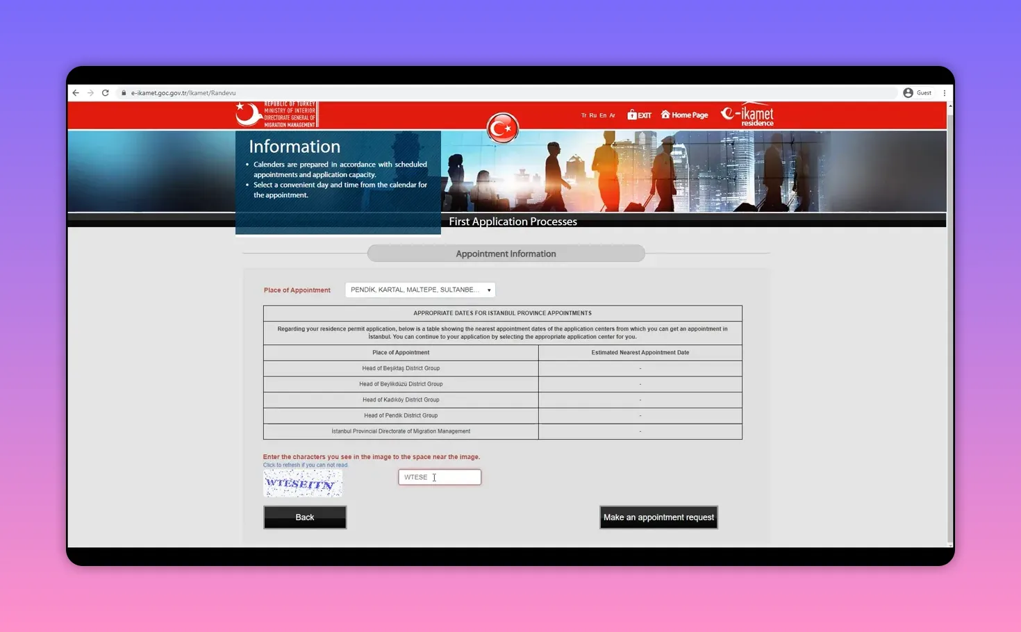Click the Make an appointment request button

pos(658,517)
